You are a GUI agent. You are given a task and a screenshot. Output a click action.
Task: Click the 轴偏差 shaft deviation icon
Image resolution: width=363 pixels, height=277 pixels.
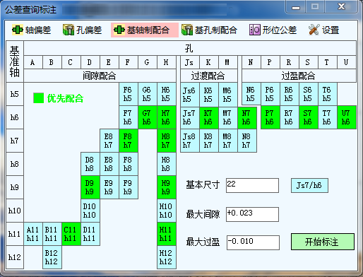tap(18, 30)
